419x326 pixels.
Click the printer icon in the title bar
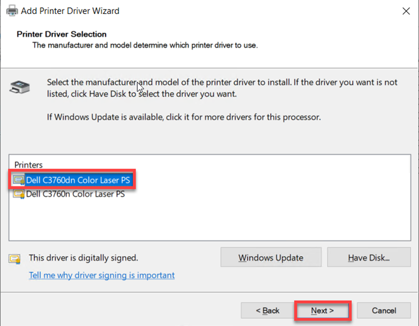(x=11, y=11)
